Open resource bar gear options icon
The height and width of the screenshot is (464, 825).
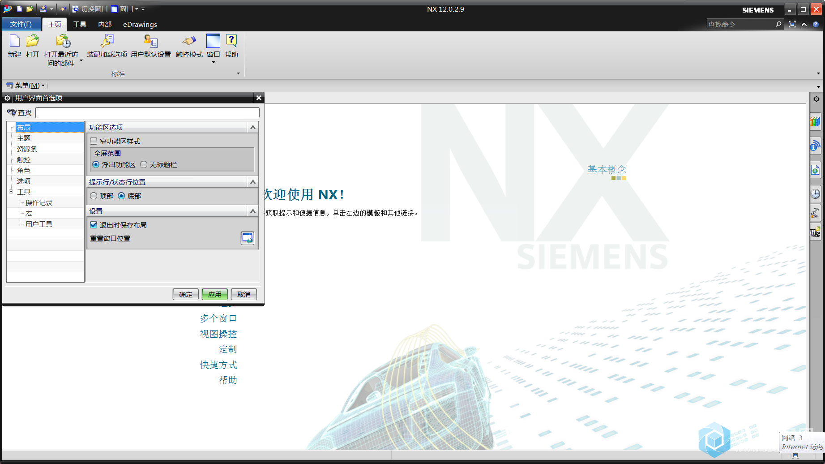click(x=816, y=99)
